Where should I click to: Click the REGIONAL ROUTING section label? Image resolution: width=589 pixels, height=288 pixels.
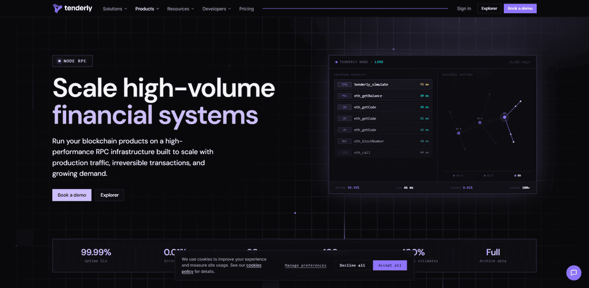[x=457, y=75]
